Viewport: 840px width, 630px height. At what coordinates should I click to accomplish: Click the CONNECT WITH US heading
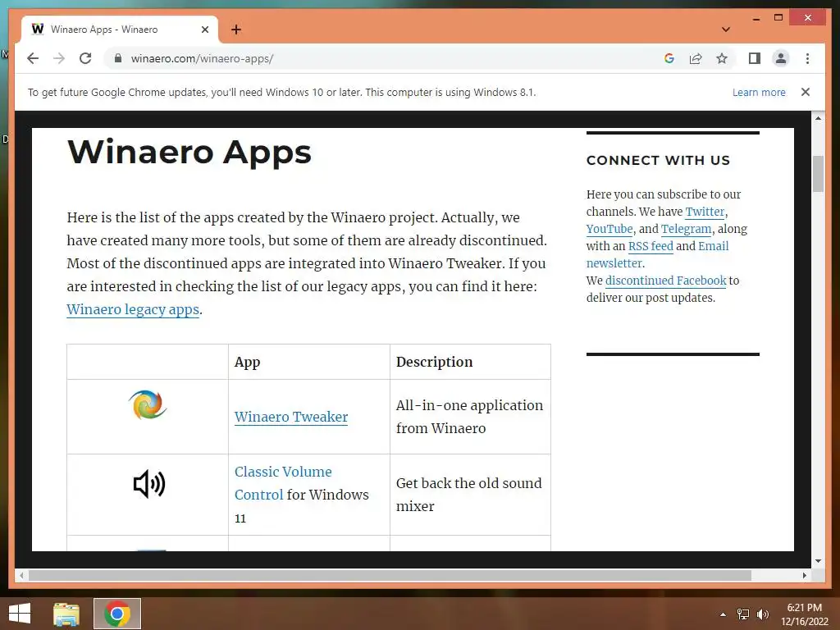(658, 160)
